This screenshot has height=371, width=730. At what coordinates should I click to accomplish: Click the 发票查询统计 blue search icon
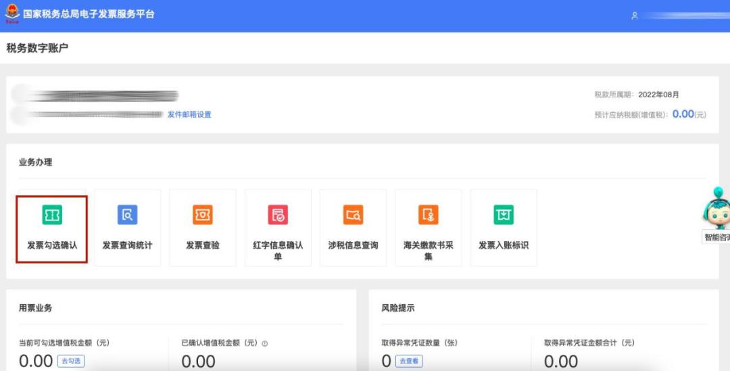127,215
